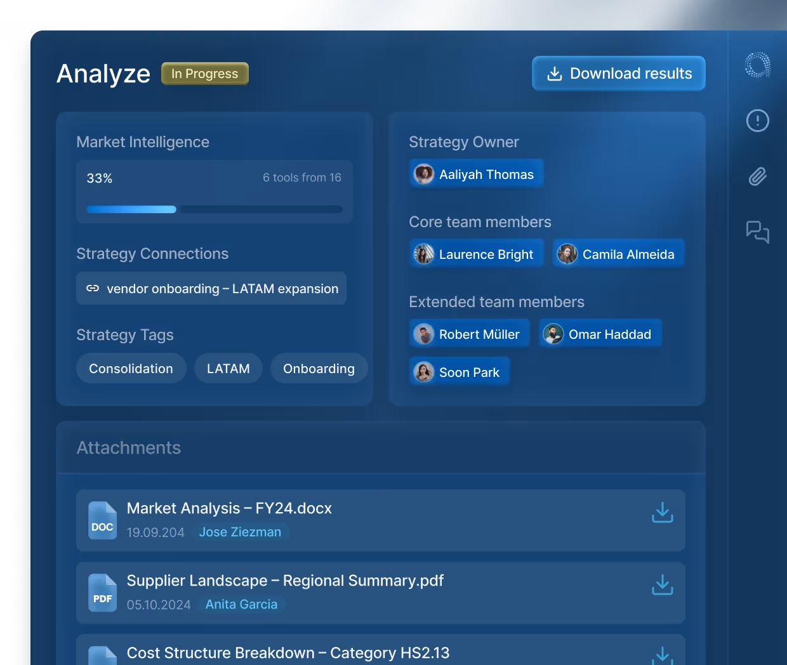Click the In Progress status badge

(204, 74)
